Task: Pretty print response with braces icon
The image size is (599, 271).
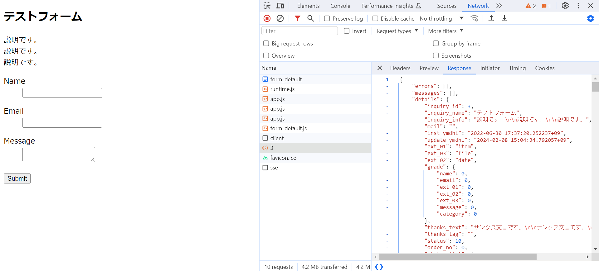Action: [x=379, y=267]
